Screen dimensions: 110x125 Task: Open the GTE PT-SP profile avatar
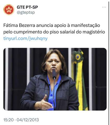(9, 10)
